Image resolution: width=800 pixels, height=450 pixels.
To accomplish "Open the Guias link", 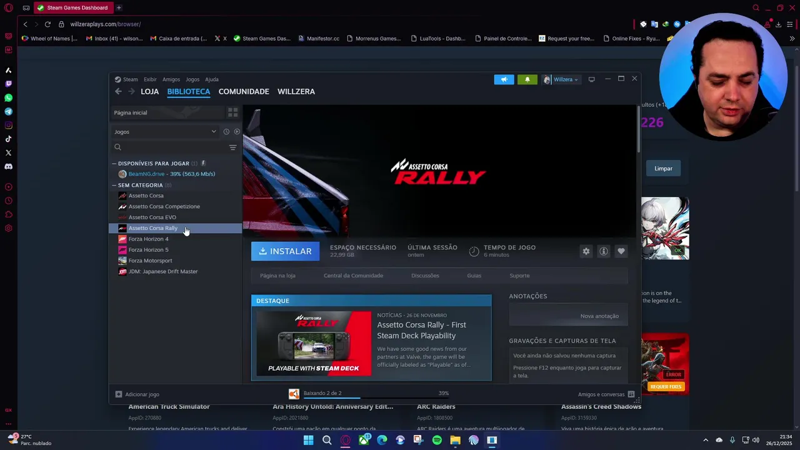I will point(474,276).
